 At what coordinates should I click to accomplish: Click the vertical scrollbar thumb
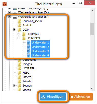[x=92, y=29]
